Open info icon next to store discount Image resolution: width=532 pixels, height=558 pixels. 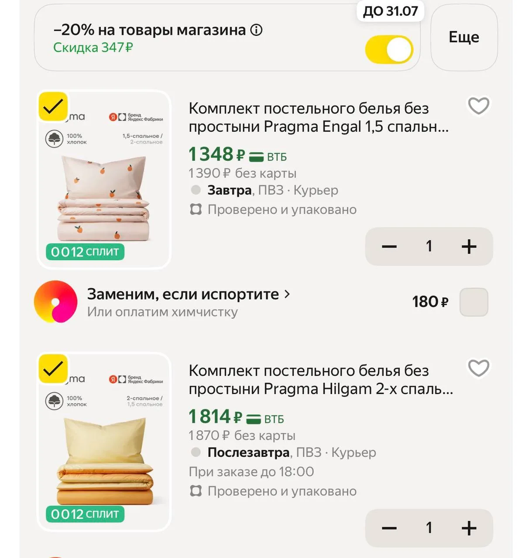tap(256, 30)
